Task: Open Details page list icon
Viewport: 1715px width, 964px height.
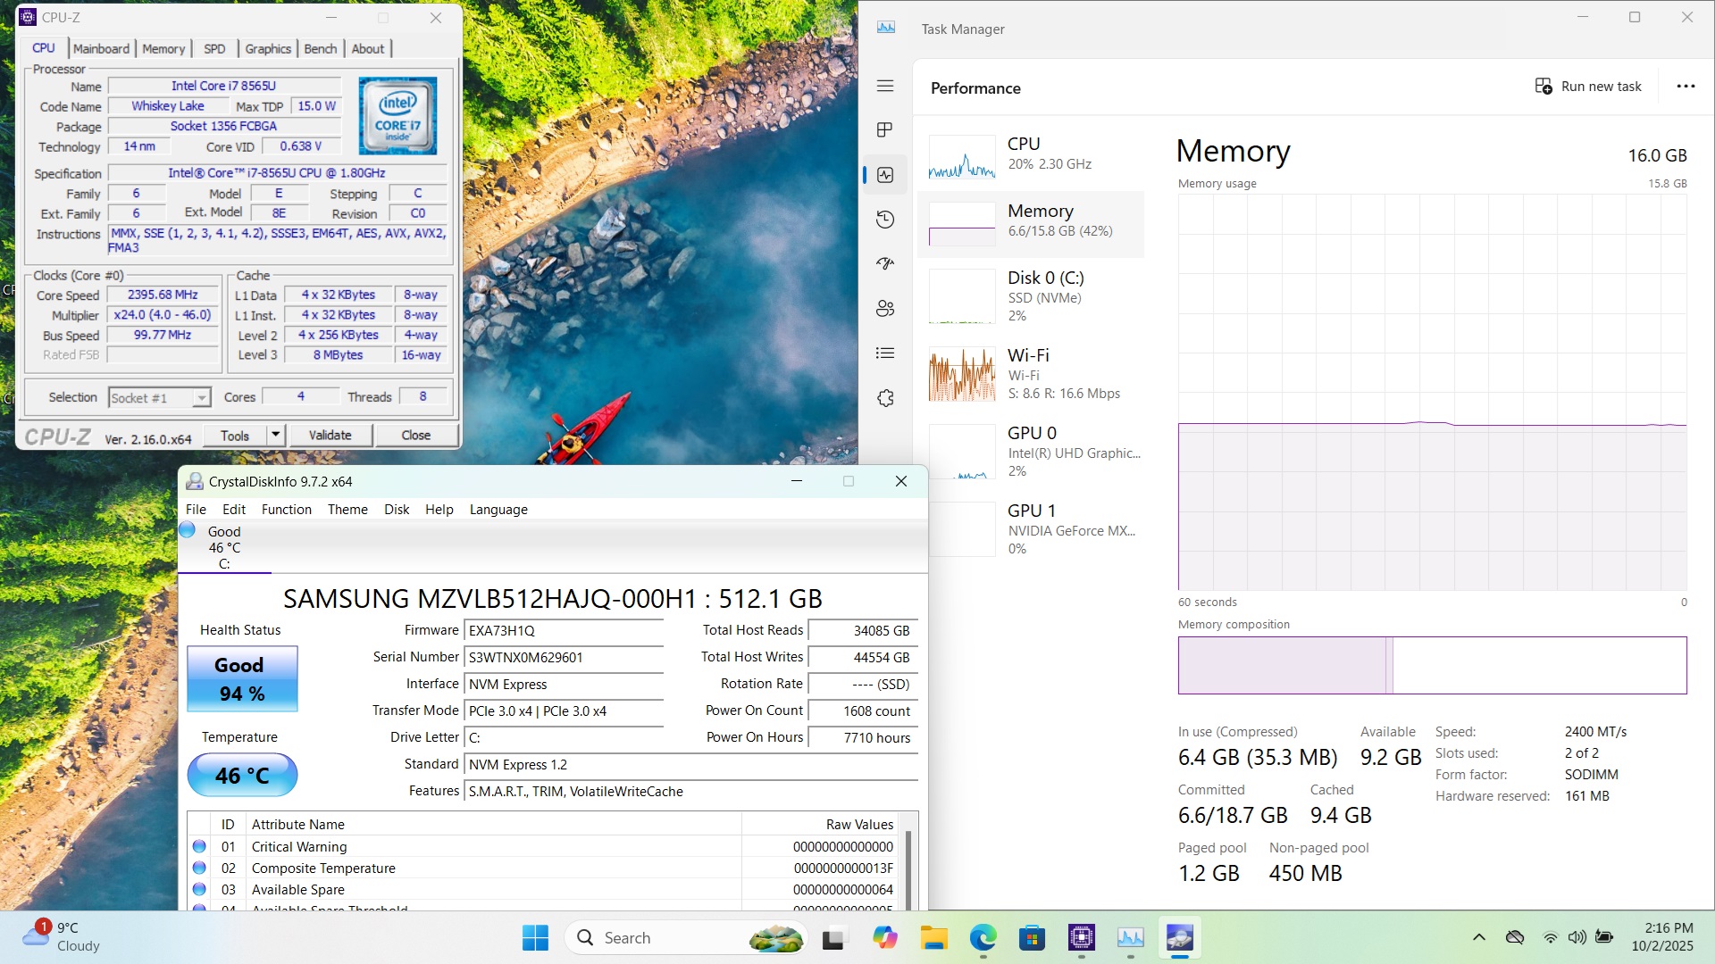Action: click(x=885, y=353)
